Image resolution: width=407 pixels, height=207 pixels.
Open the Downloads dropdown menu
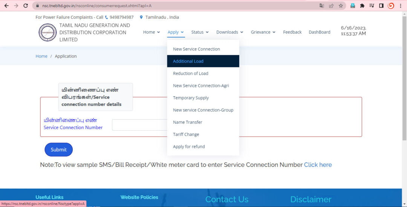click(230, 32)
